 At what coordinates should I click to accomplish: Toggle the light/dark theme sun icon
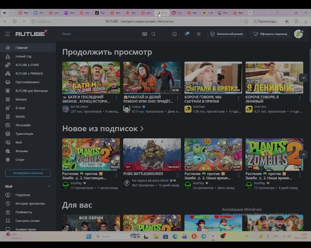point(199,34)
